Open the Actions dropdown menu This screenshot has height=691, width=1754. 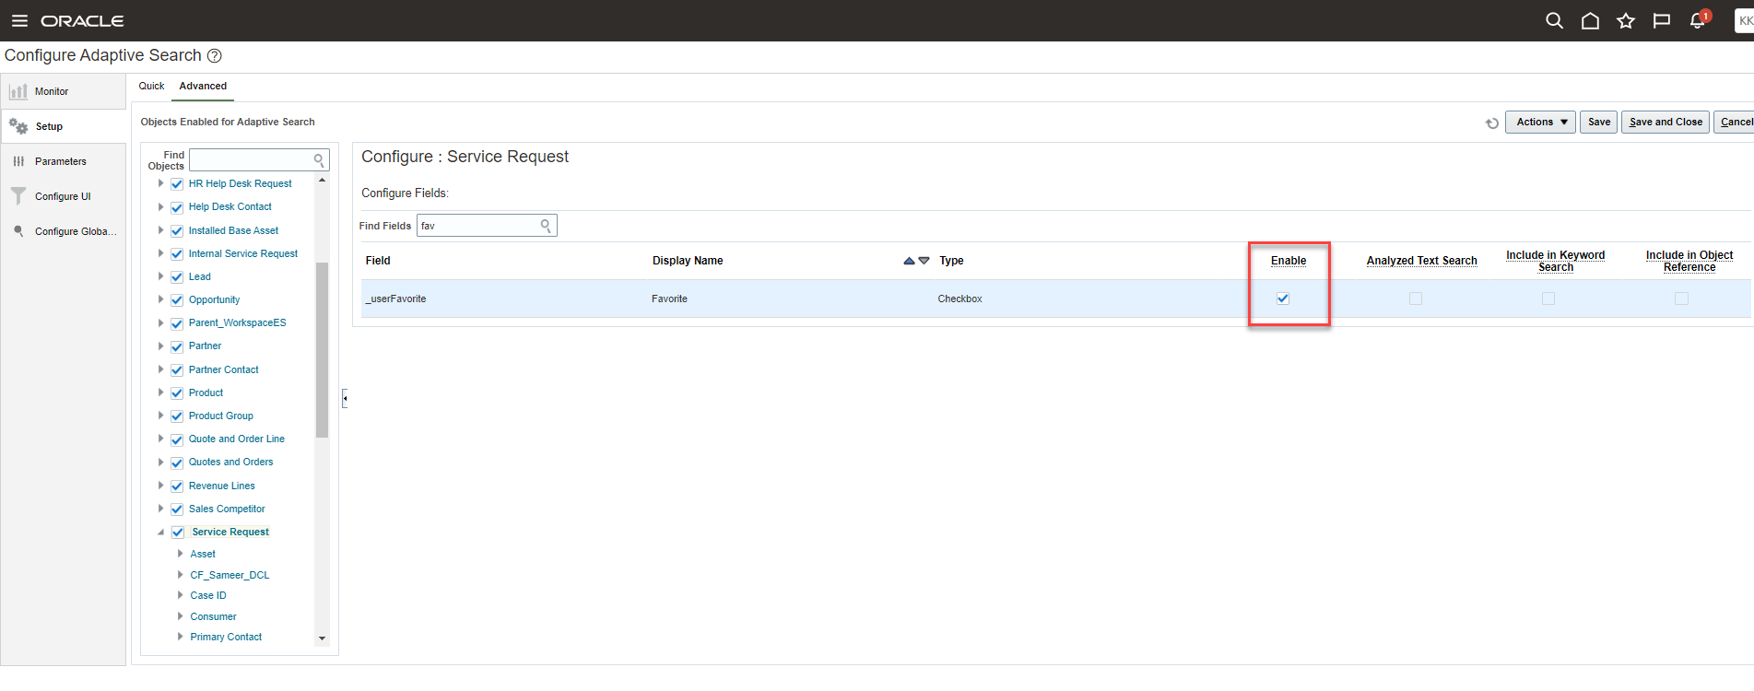click(1540, 122)
